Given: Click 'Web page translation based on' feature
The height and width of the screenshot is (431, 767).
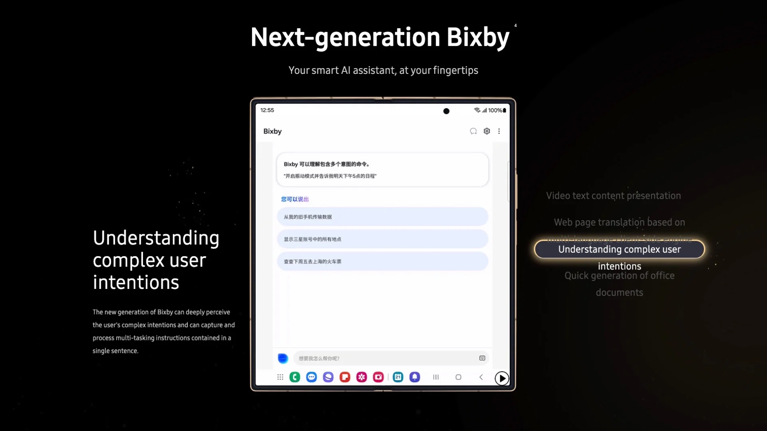Looking at the screenshot, I should (619, 221).
